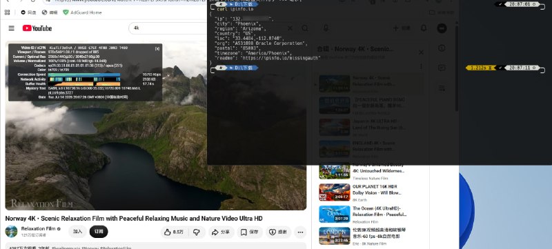Open the more actions ellipsis under video

click(x=300, y=232)
